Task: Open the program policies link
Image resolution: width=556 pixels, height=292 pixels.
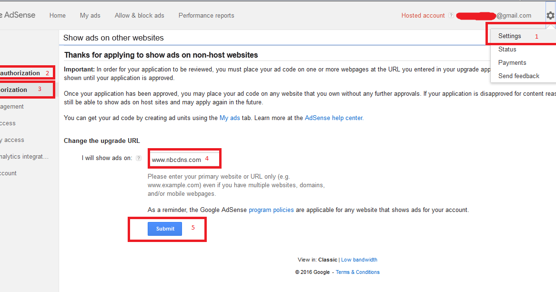Action: pyautogui.click(x=271, y=210)
